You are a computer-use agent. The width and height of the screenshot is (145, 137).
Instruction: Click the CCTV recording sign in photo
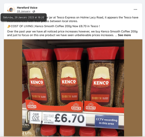click(x=106, y=122)
